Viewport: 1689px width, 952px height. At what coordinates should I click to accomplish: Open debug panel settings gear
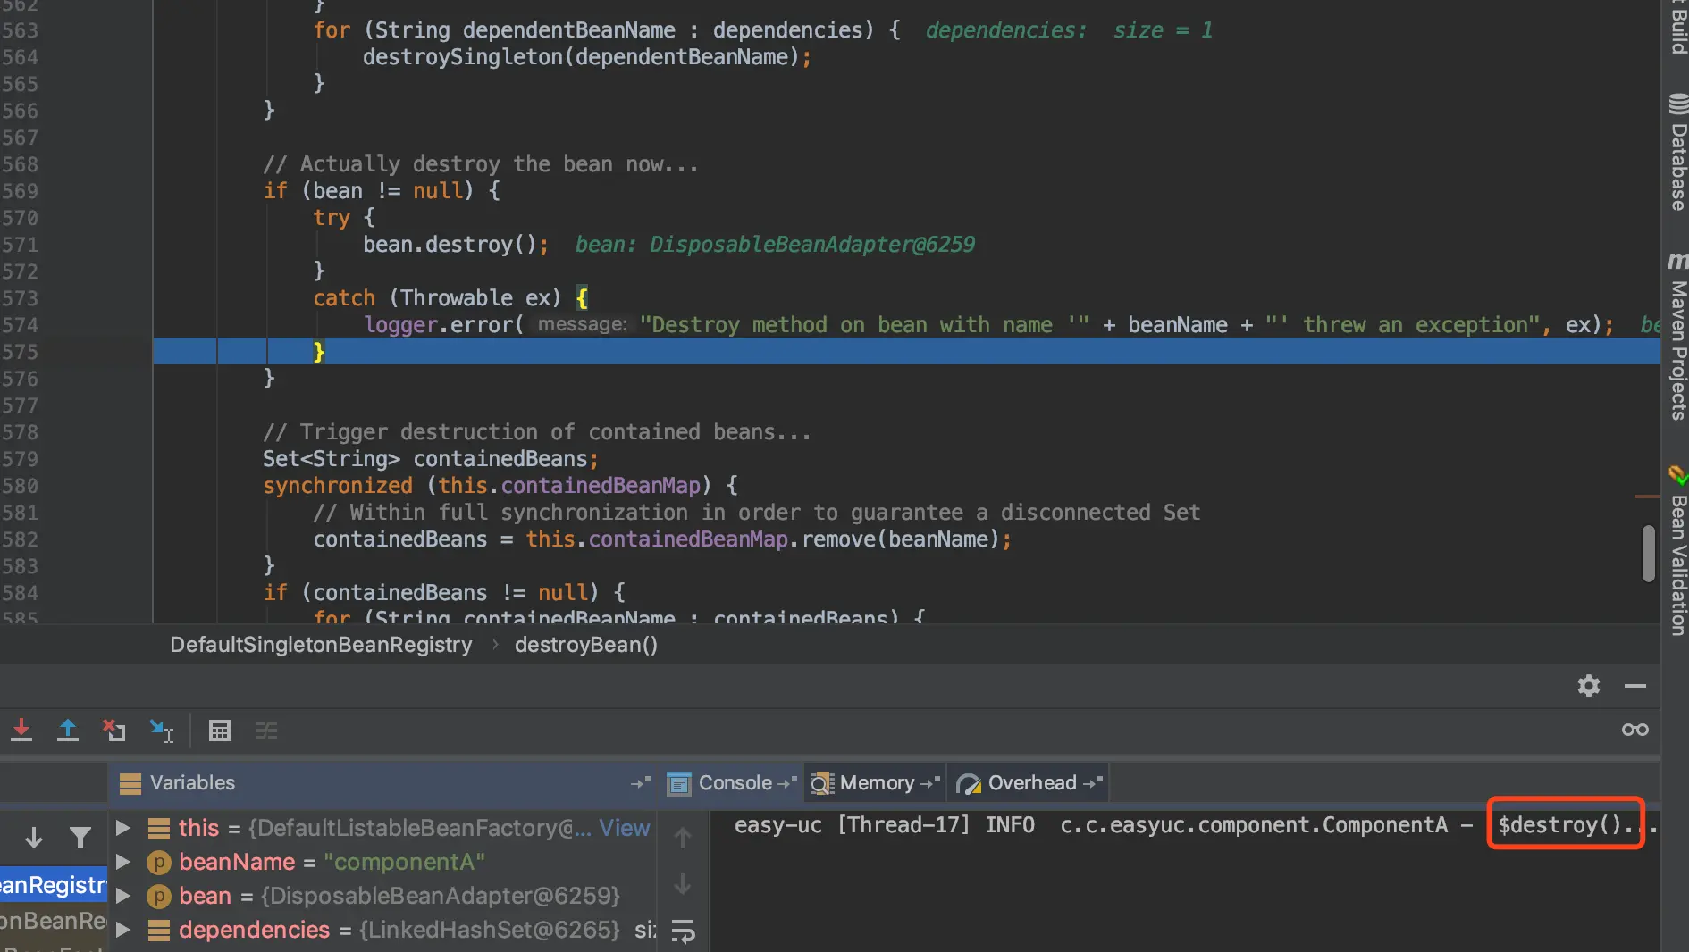[x=1588, y=685]
